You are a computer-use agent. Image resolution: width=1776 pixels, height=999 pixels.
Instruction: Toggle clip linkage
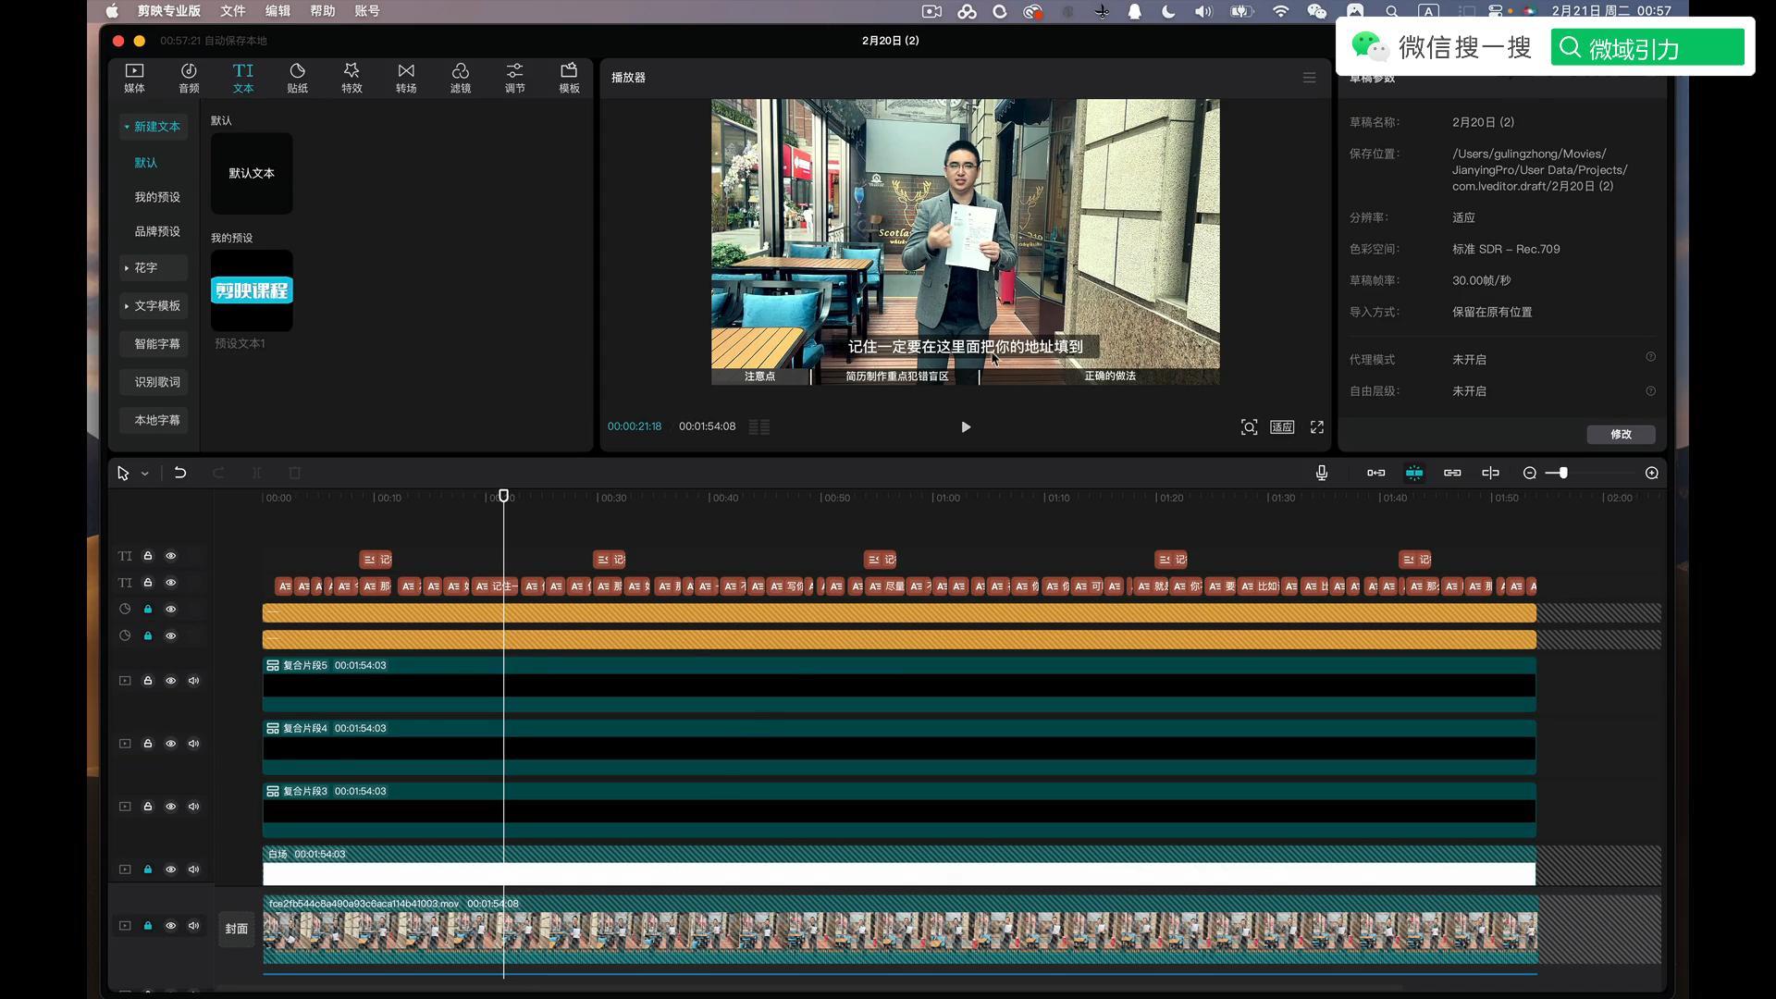[1452, 473]
